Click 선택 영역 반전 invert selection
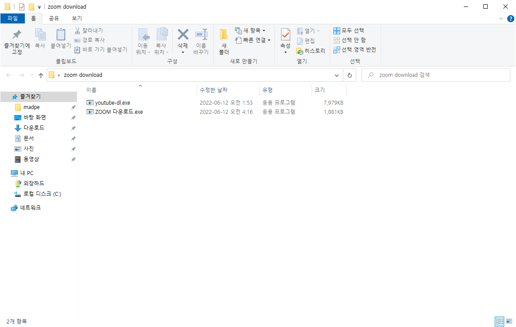Image resolution: width=516 pixels, height=327 pixels. [x=355, y=50]
